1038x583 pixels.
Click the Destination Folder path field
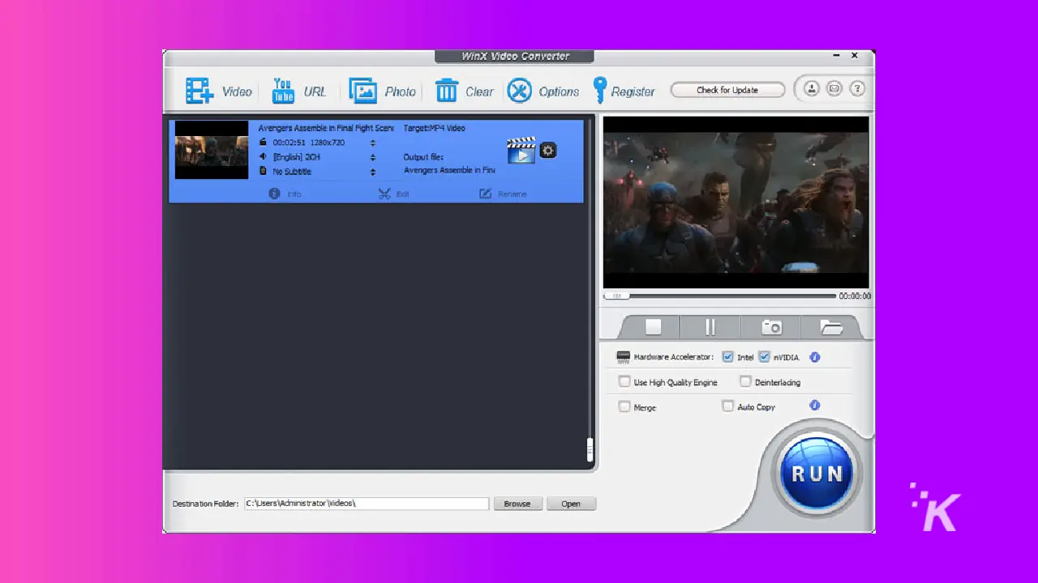tap(367, 504)
